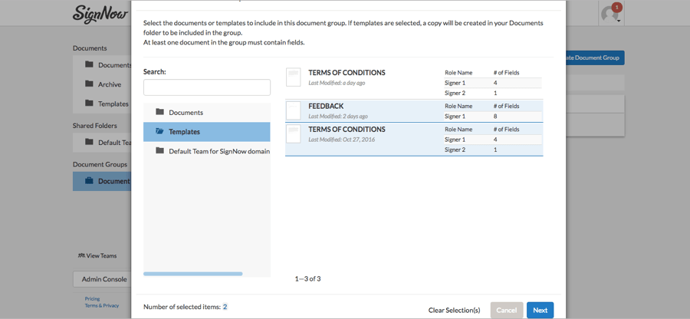Open Default Team for SignNow domain folder

219,151
